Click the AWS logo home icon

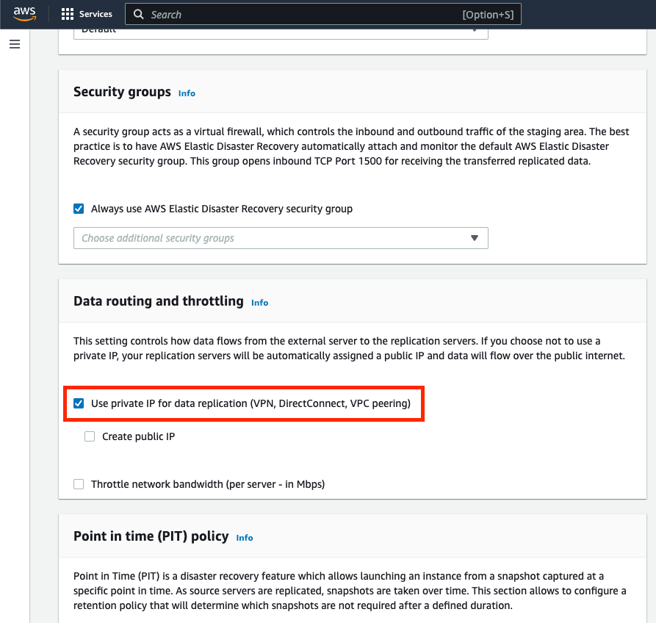(x=25, y=14)
